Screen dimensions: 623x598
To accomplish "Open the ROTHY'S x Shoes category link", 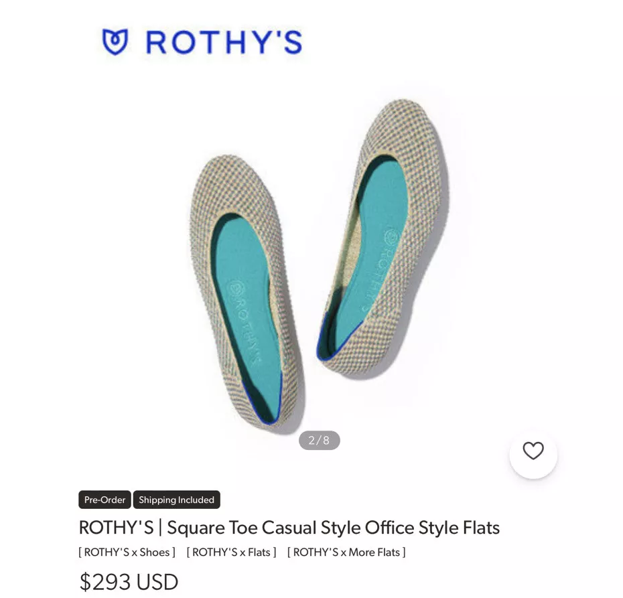I will pyautogui.click(x=127, y=552).
